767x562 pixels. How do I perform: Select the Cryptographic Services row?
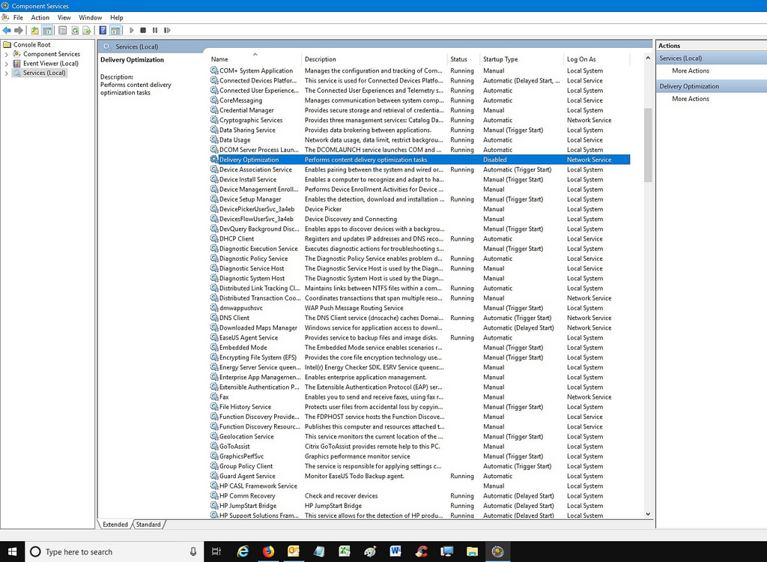point(419,120)
